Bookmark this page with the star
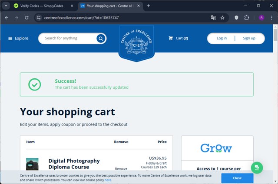 pos(222,18)
